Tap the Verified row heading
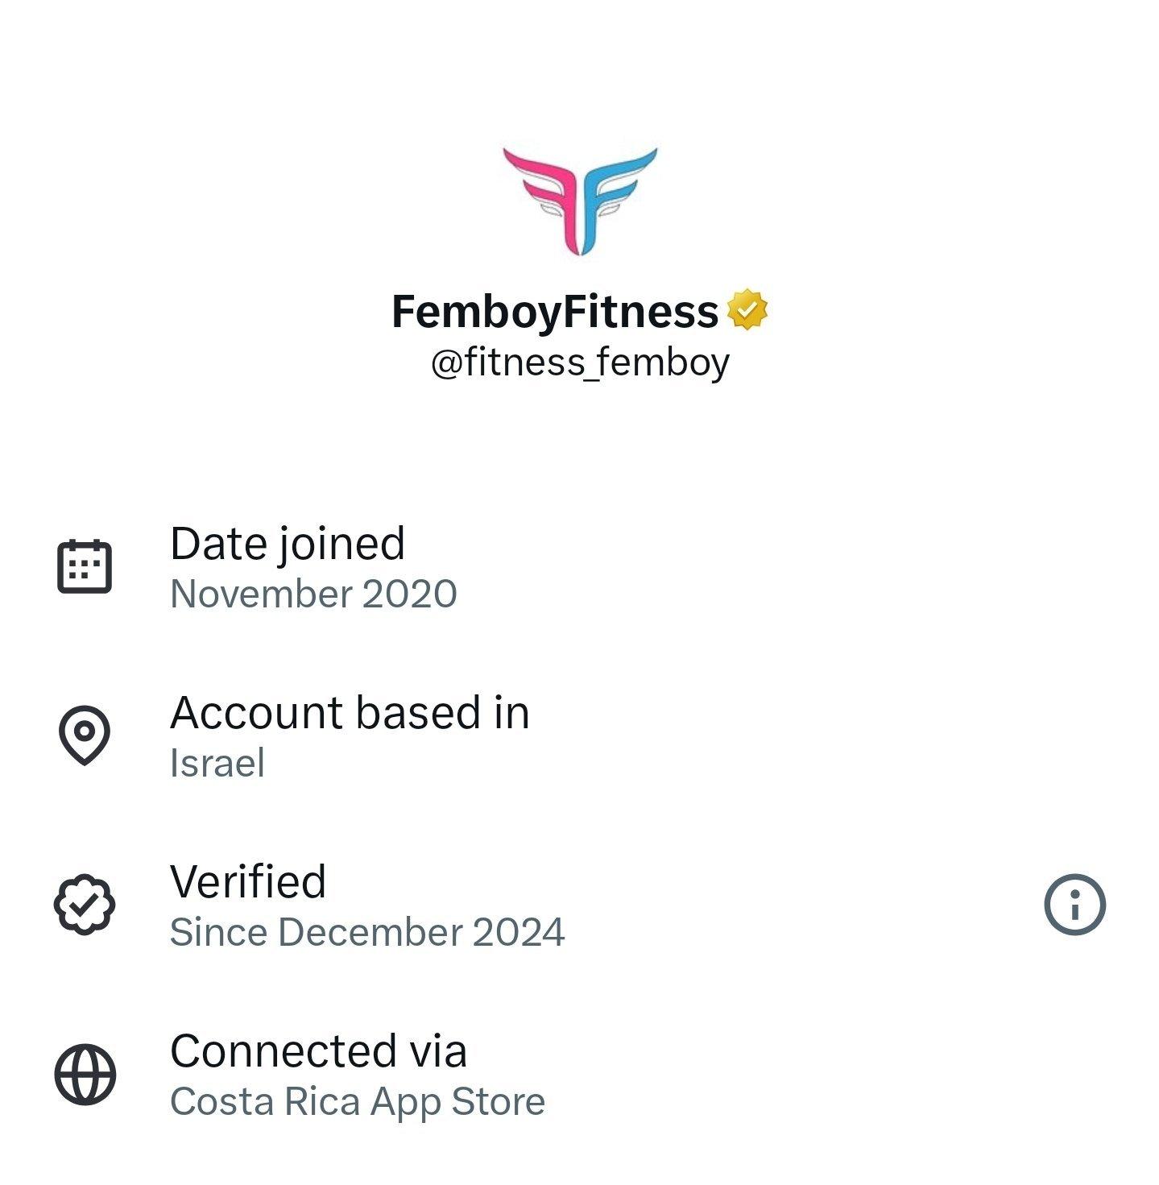The height and width of the screenshot is (1185, 1159). [248, 881]
